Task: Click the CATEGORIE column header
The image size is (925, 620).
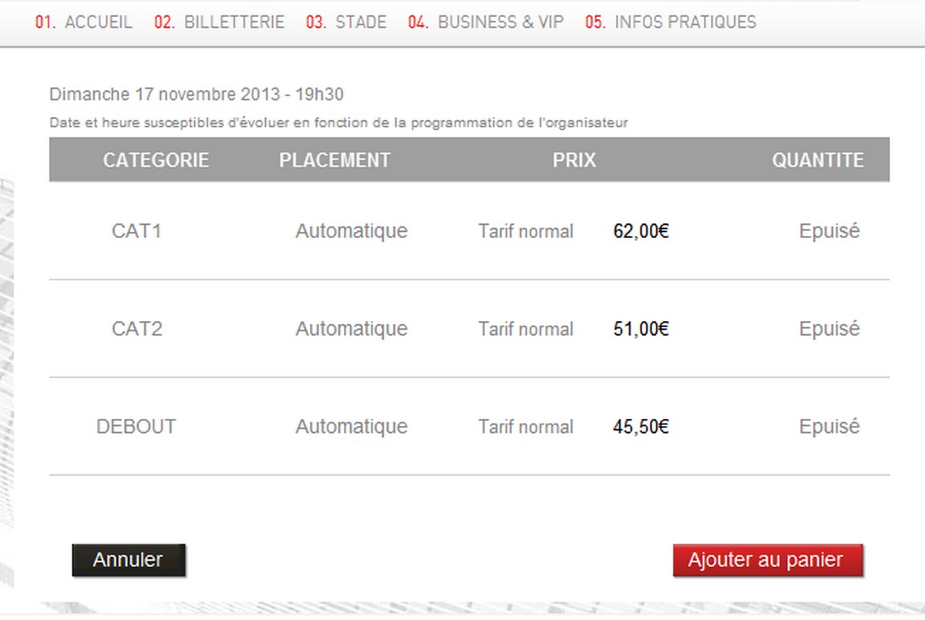Action: pyautogui.click(x=156, y=160)
